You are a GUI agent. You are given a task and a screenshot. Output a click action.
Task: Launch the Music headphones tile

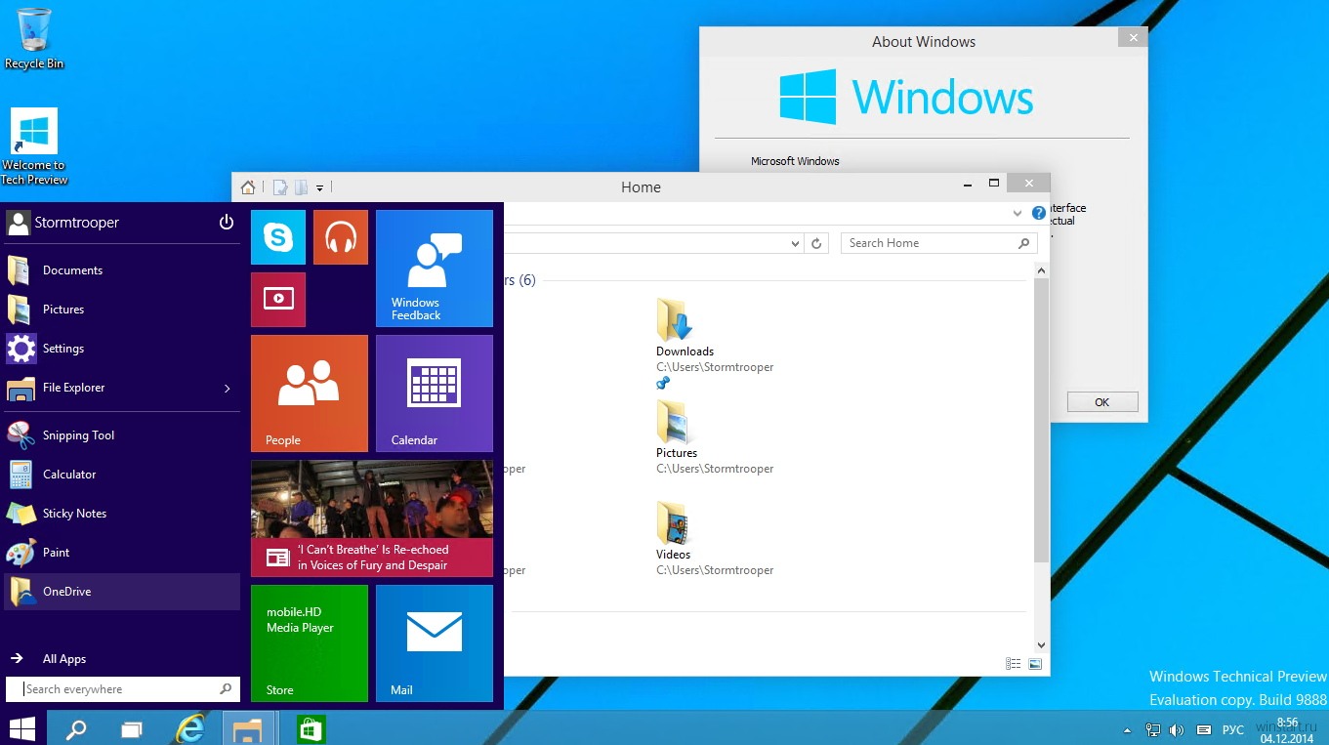(x=341, y=237)
